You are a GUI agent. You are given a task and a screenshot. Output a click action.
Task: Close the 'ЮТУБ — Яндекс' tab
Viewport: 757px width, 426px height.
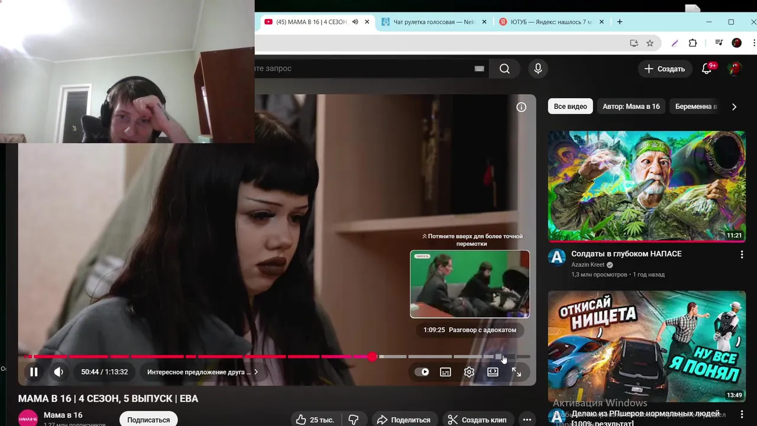click(601, 22)
